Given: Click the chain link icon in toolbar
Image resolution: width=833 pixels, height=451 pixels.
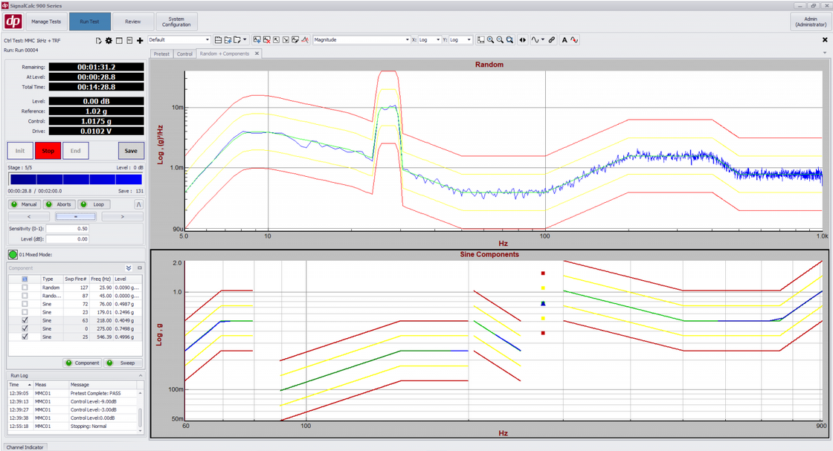Looking at the screenshot, I should point(552,40).
